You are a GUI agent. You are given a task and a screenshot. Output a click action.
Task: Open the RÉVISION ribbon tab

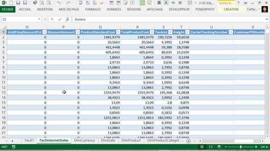click(x=134, y=9)
